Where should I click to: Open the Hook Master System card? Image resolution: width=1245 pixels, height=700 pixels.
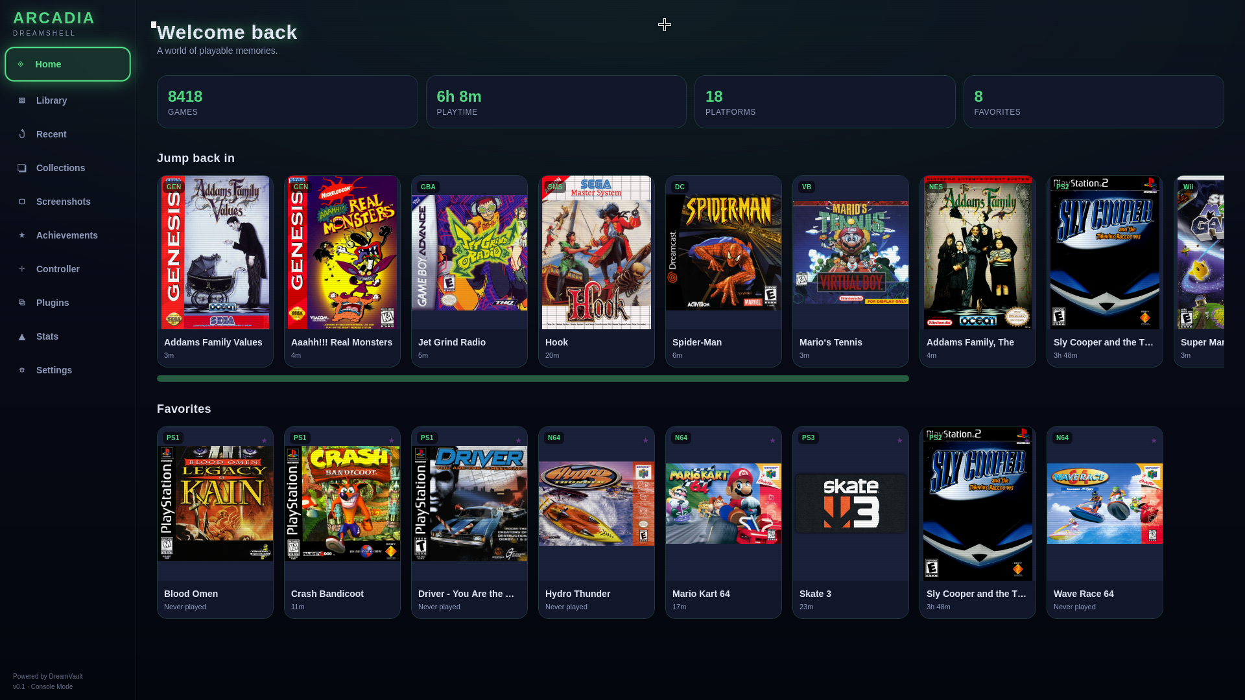pos(597,271)
